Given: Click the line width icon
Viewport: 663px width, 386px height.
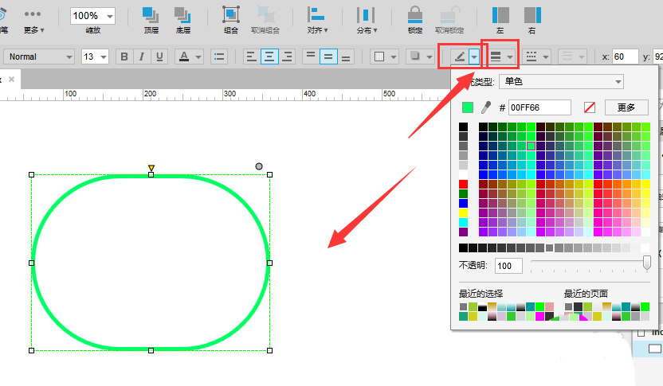Looking at the screenshot, I should click(x=496, y=57).
